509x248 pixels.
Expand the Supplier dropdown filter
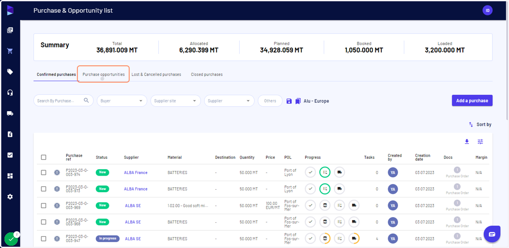(x=229, y=101)
